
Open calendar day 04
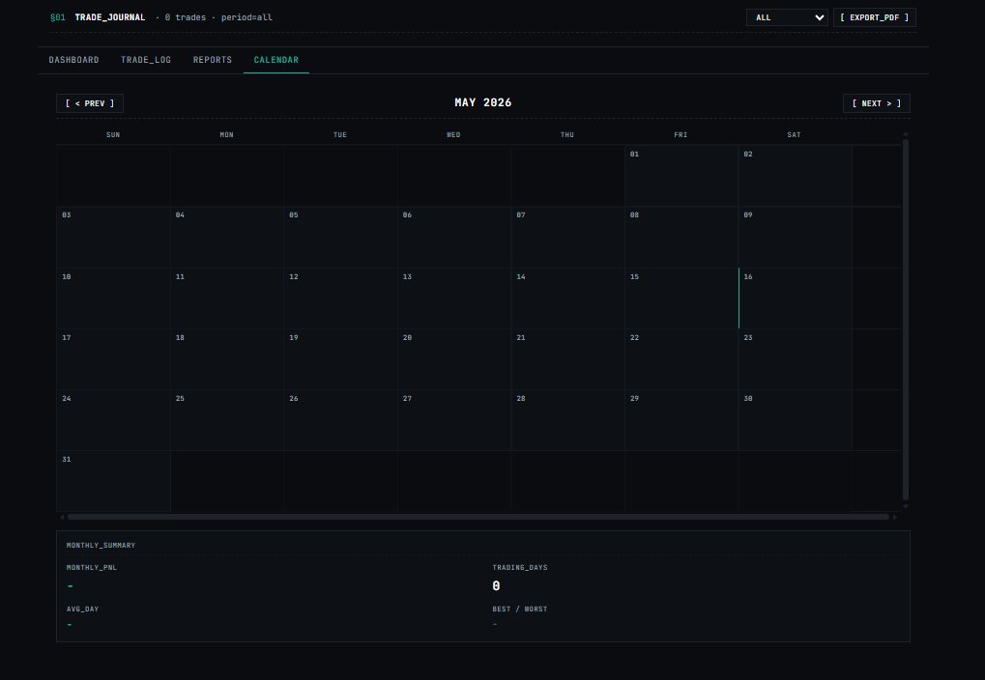click(227, 238)
